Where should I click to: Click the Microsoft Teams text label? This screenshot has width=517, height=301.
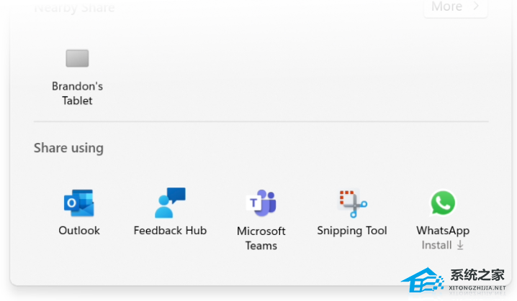pos(261,239)
